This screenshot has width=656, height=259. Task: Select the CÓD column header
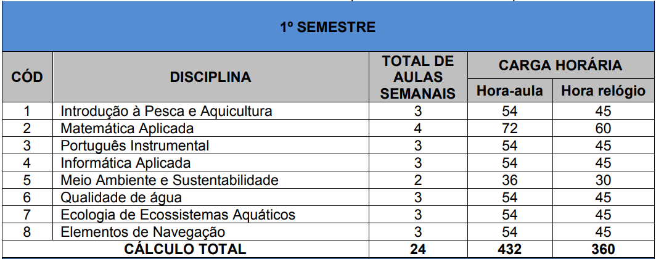click(28, 78)
